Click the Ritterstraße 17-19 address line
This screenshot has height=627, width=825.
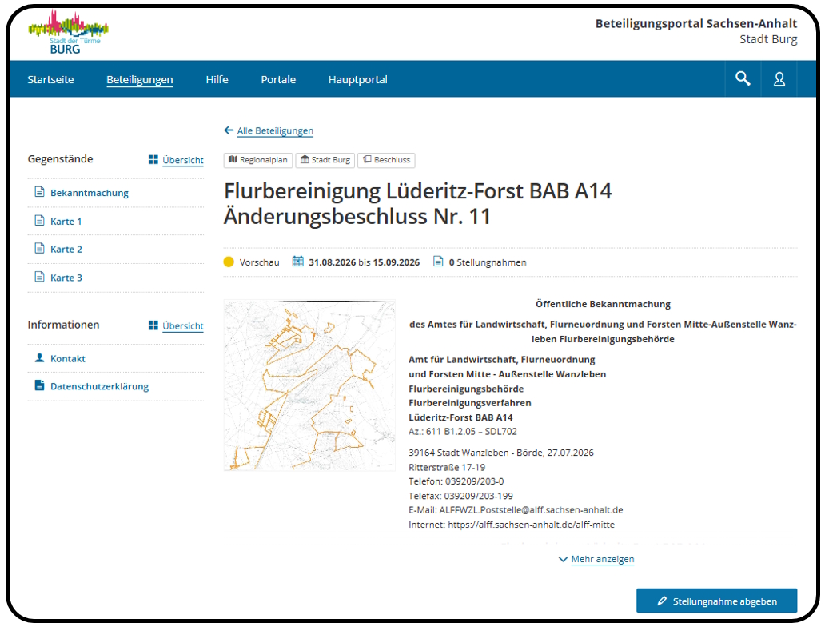(447, 467)
